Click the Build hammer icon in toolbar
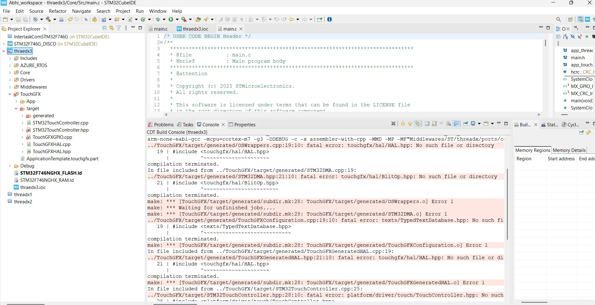The width and height of the screenshot is (595, 305). [48, 19]
